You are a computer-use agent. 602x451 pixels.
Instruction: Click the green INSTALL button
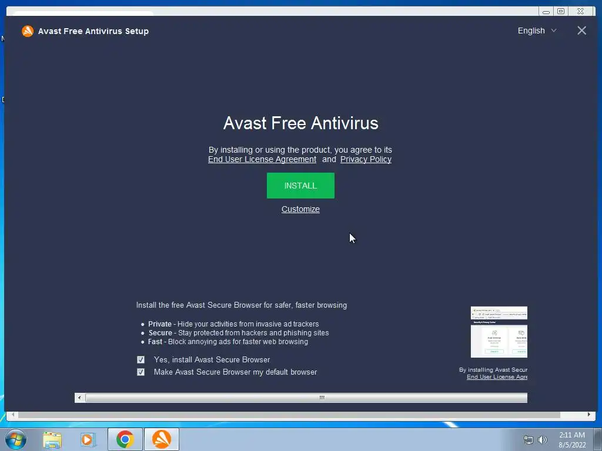(x=300, y=186)
